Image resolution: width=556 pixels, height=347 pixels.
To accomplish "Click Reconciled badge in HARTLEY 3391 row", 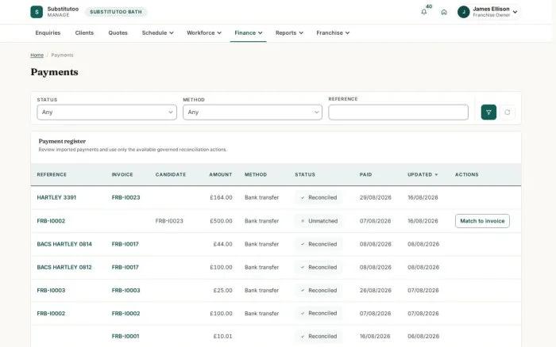I will pyautogui.click(x=319, y=198).
